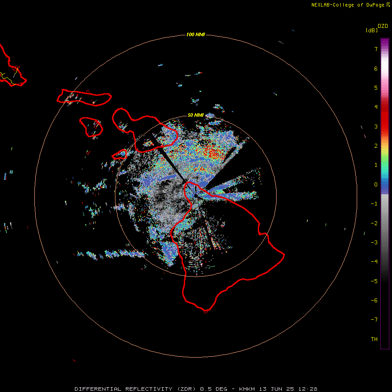Click the -7 value on color scale
Image resolution: width=392 pixels, height=392 pixels.
click(x=374, y=320)
